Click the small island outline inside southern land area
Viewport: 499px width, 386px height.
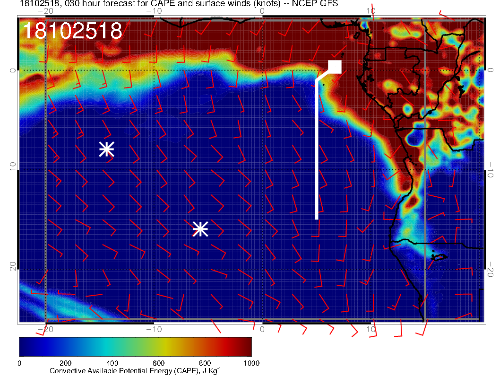point(439,257)
